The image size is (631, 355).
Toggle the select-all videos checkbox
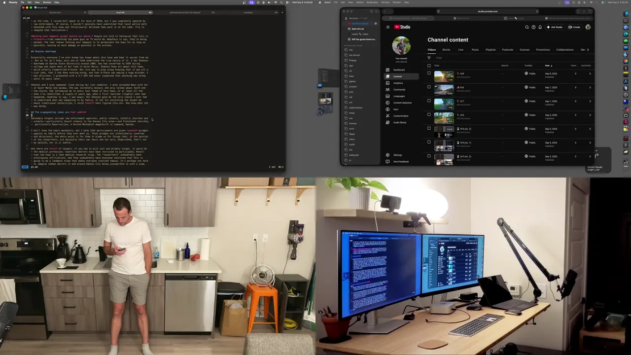[x=429, y=66]
